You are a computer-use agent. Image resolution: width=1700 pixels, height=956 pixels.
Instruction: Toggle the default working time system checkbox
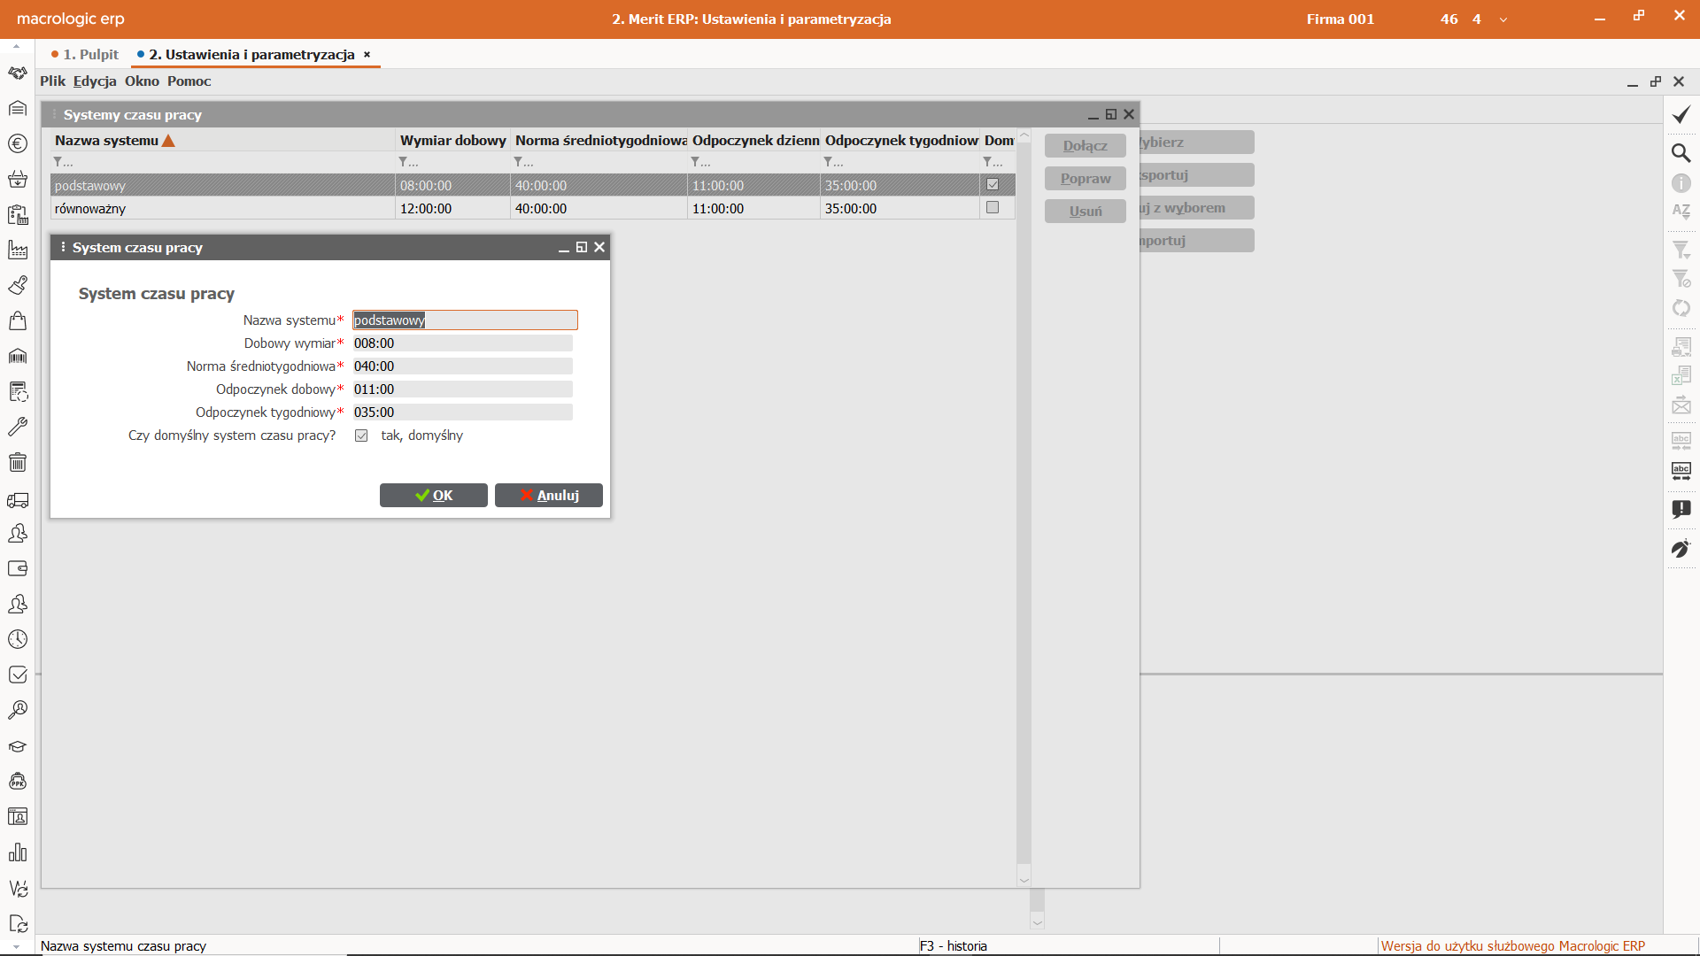pos(361,436)
